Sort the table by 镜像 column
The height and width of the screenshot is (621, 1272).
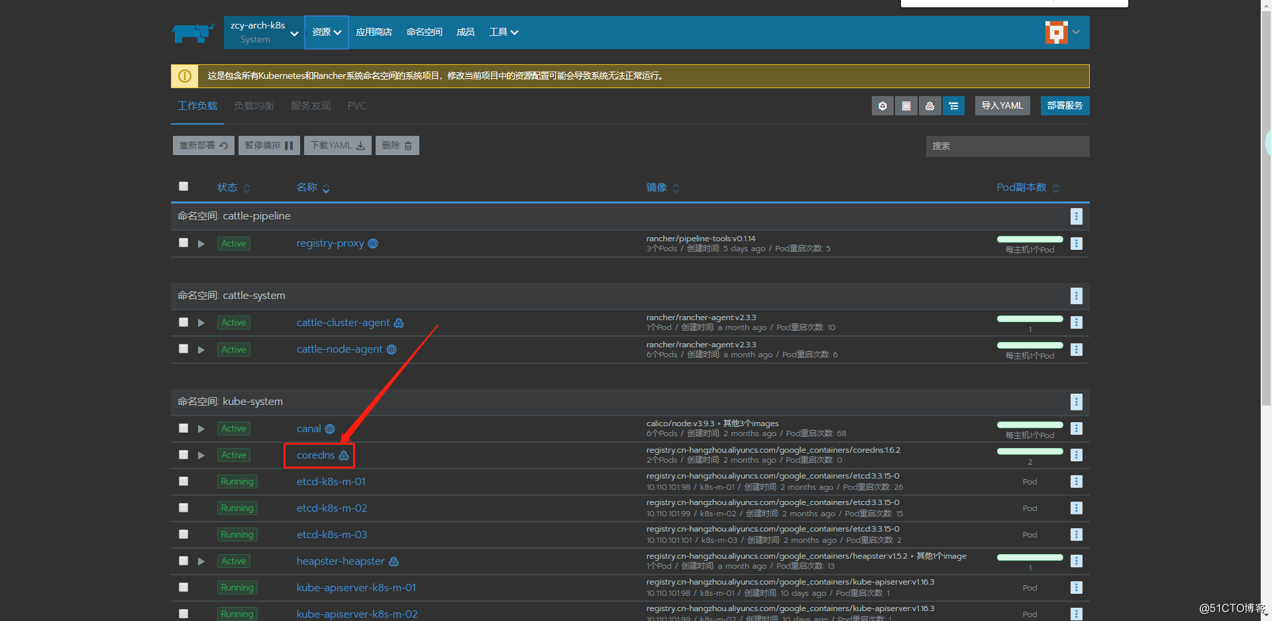[662, 188]
